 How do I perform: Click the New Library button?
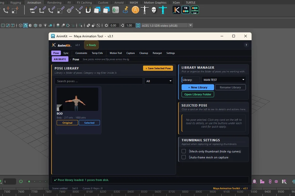coord(198,87)
